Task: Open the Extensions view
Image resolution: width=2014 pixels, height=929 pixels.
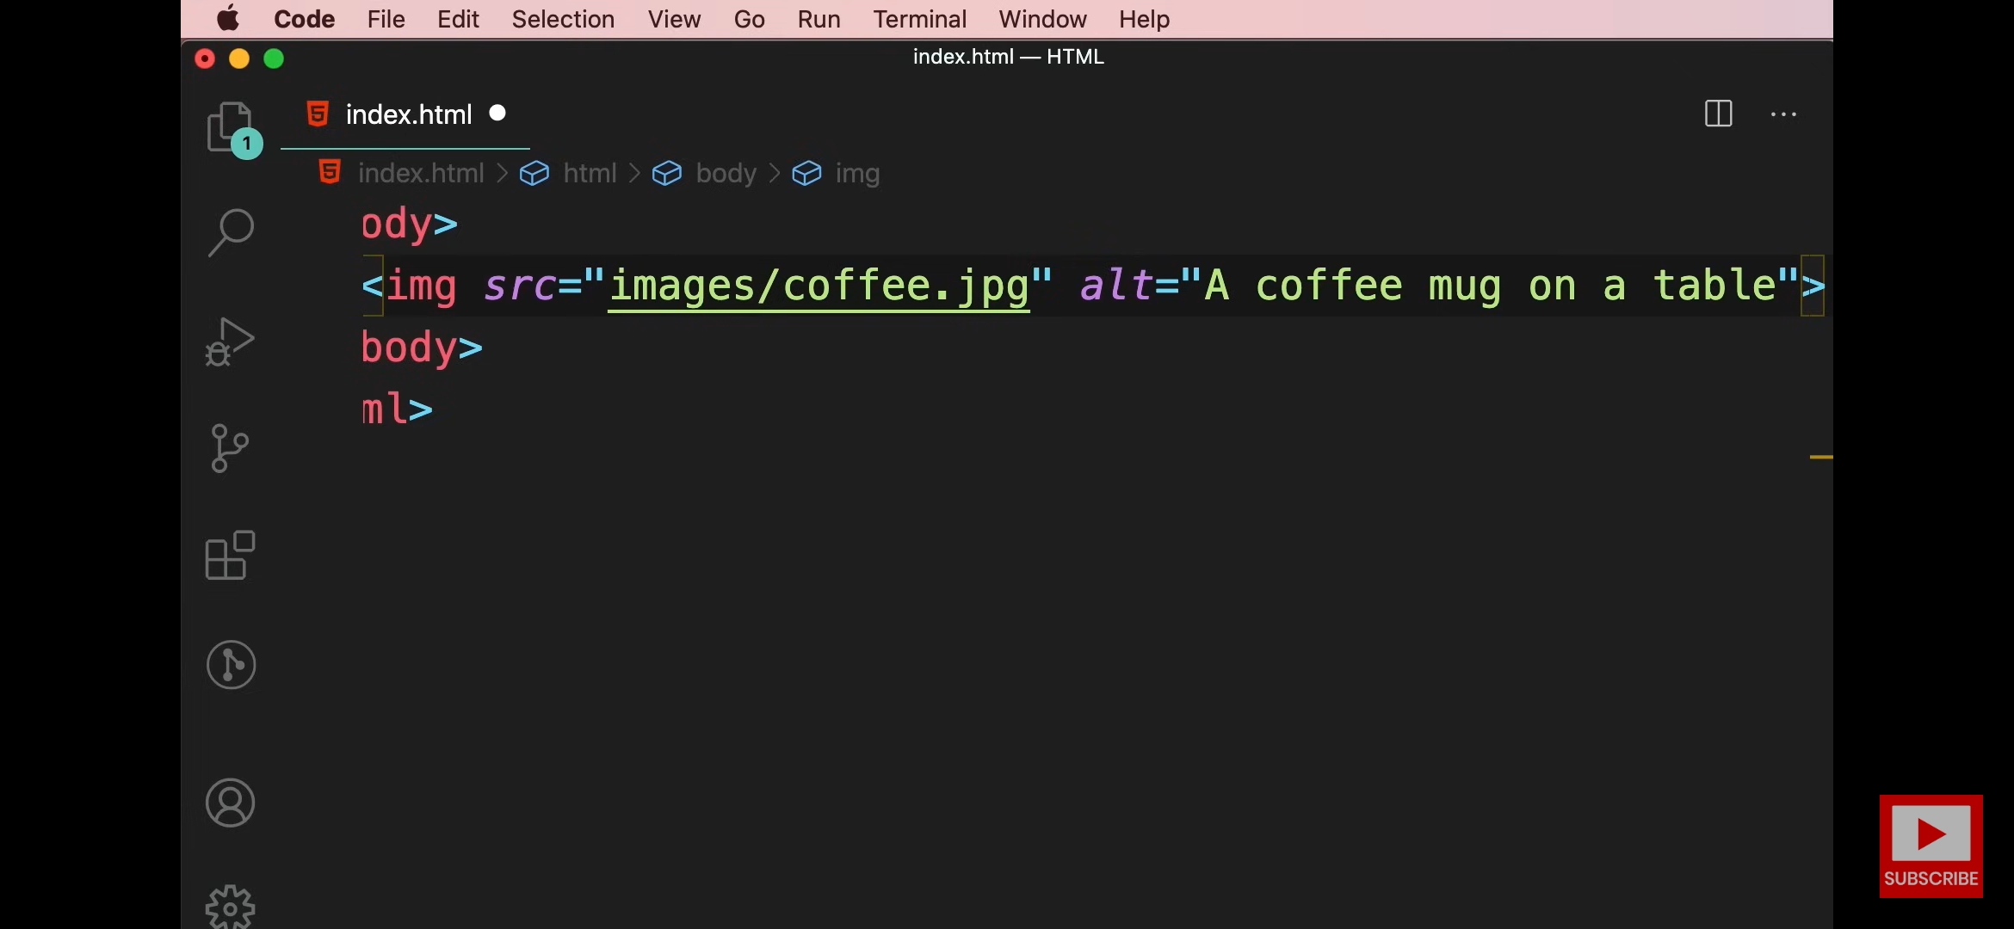Action: 231,556
